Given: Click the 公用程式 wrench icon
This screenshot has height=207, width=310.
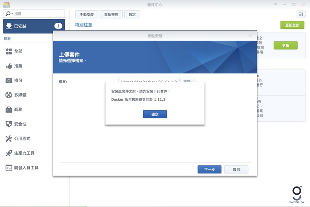Looking at the screenshot, I should [x=9, y=139].
